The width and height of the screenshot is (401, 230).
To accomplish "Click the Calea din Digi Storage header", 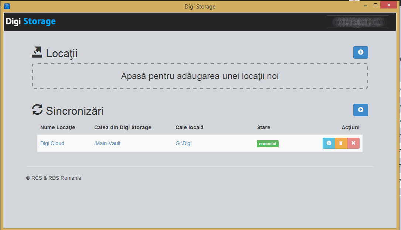I will coord(123,127).
